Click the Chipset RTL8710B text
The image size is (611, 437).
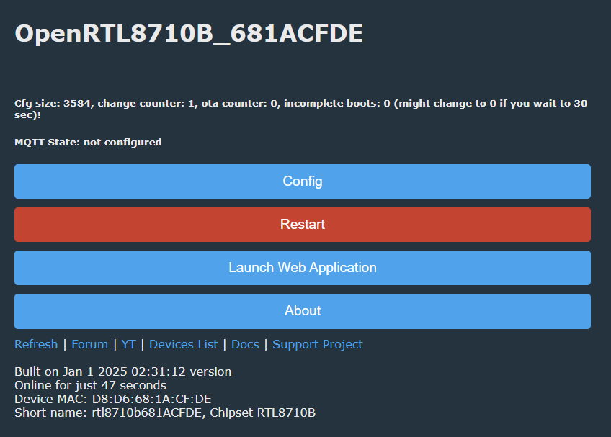tap(263, 413)
